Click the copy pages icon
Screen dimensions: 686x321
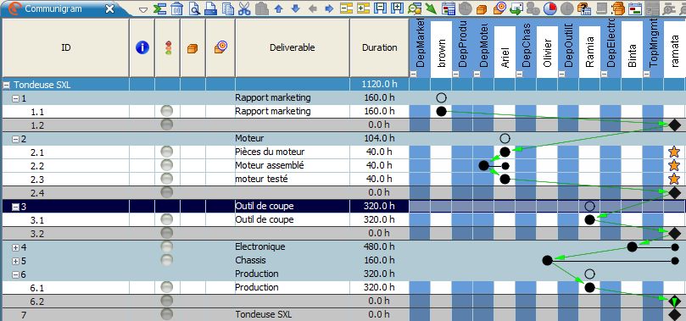coord(228,8)
